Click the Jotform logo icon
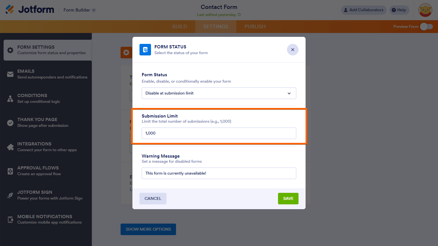The width and height of the screenshot is (438, 246). click(10, 10)
